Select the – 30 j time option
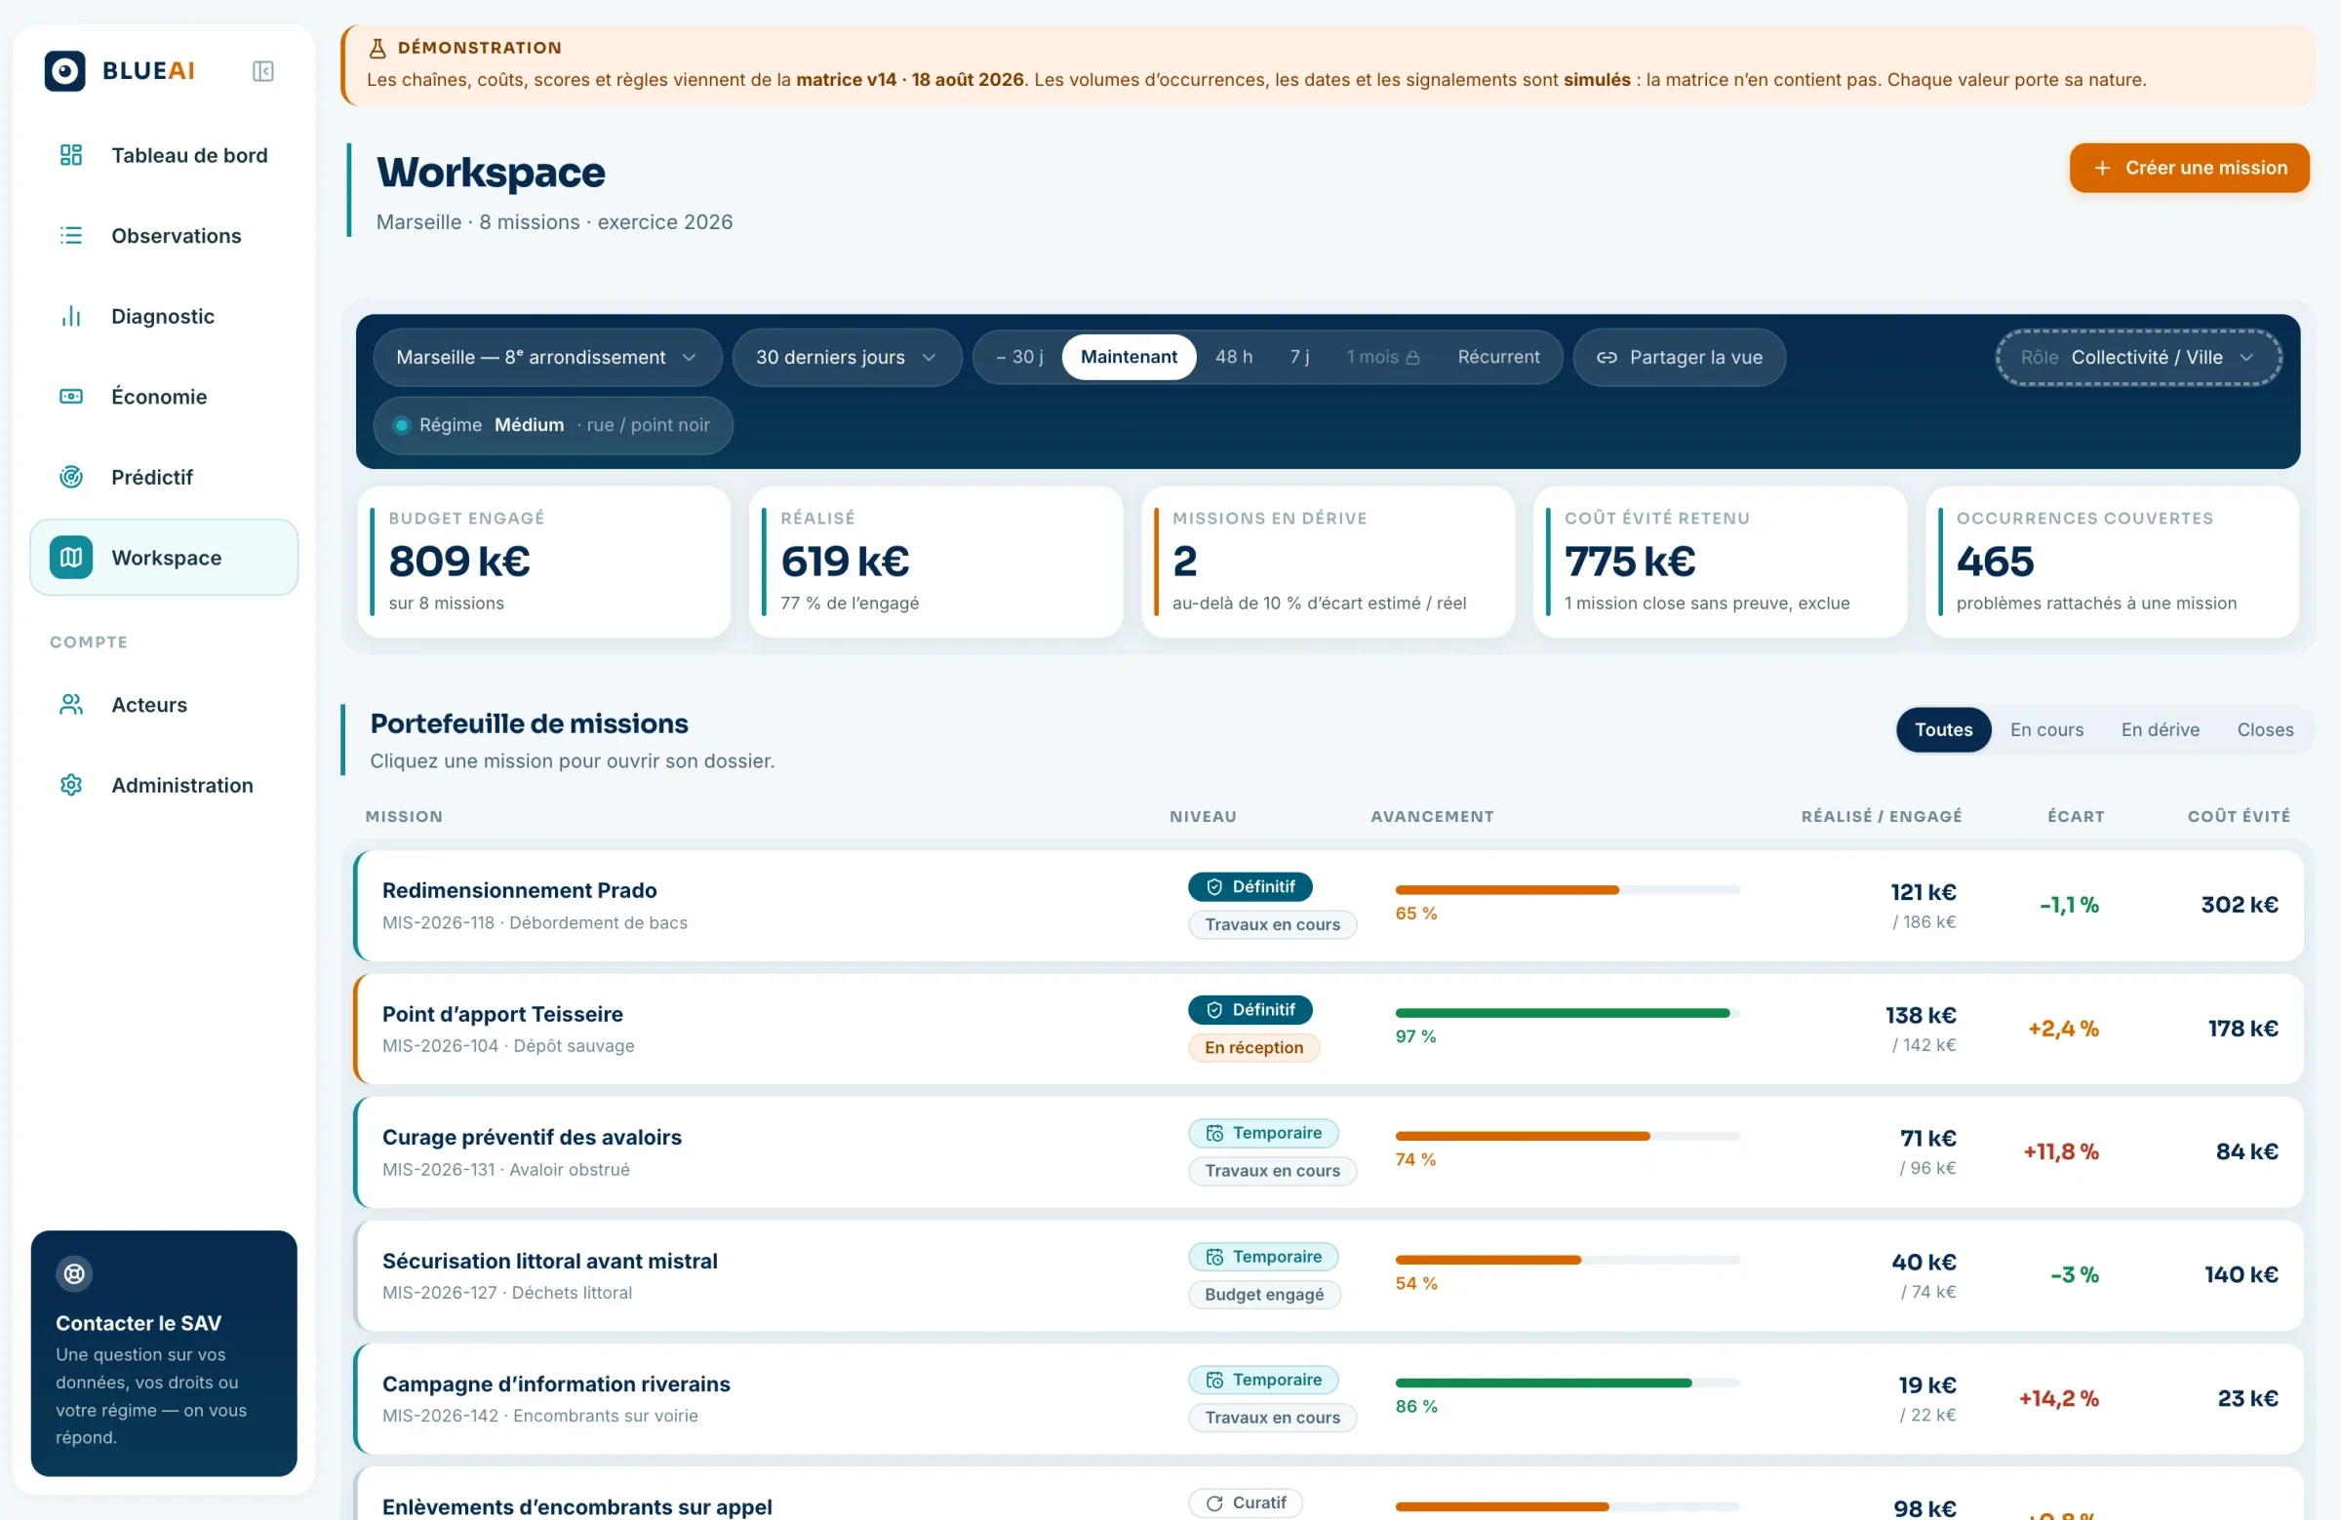Viewport: 2341px width, 1520px height. (x=1019, y=357)
